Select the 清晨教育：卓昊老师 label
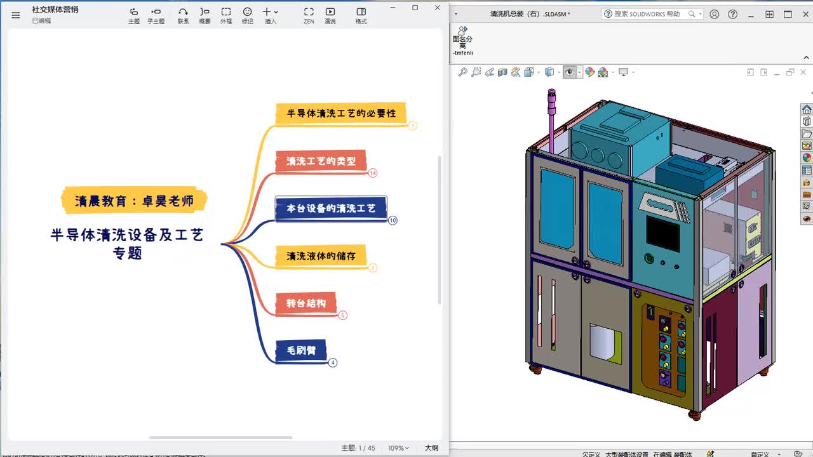813x457 pixels. (x=134, y=201)
